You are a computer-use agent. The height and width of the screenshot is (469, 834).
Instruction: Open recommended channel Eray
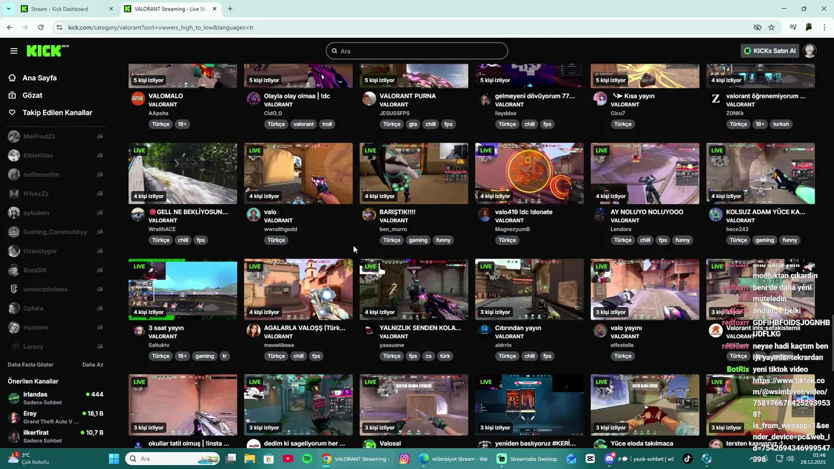tap(55, 417)
